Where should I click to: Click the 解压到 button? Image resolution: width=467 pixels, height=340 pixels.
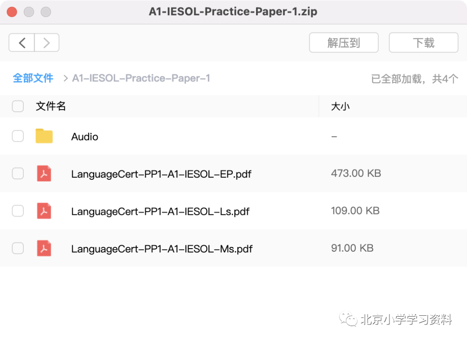click(x=344, y=42)
